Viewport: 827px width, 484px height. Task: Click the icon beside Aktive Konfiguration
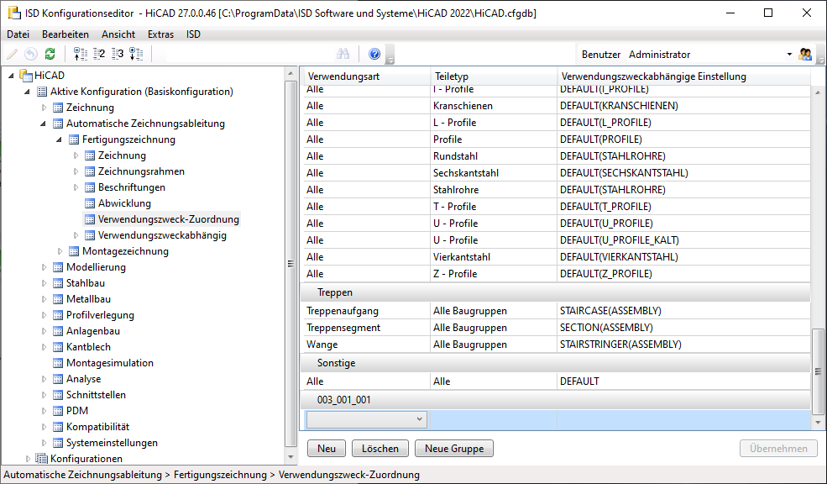(42, 92)
